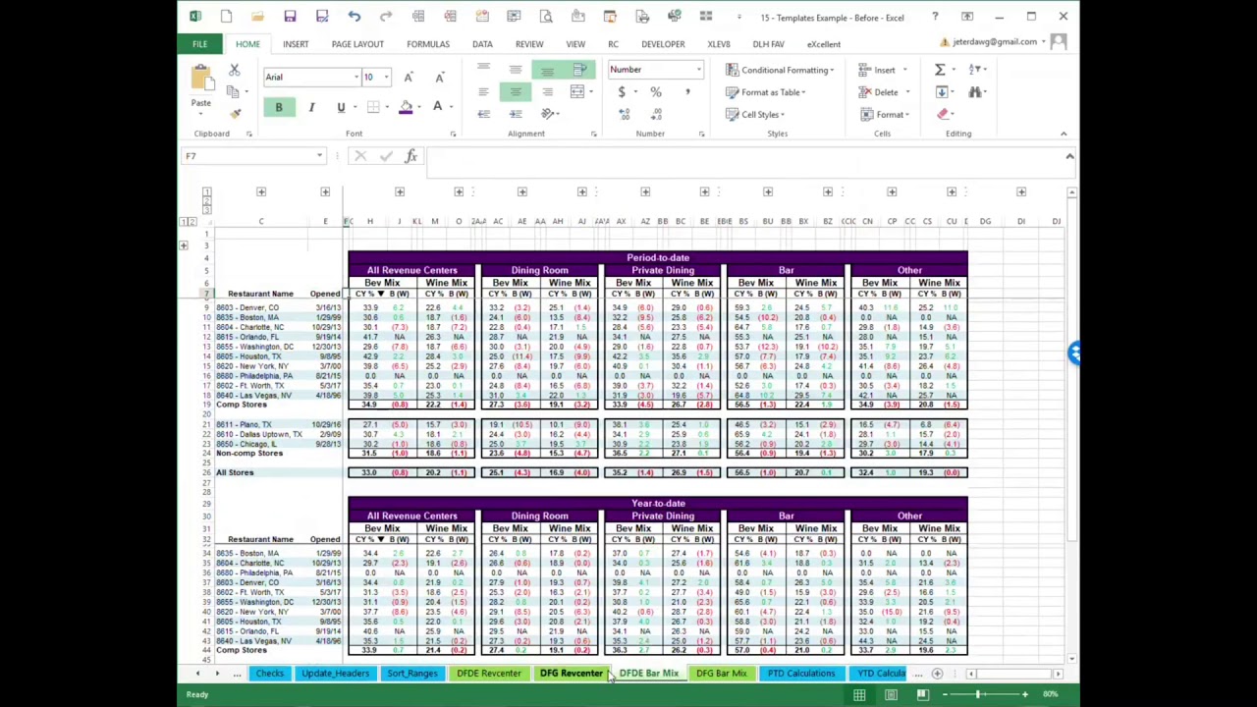This screenshot has height=707, width=1257.
Task: Collapse the ribbon with the up caret
Action: [x=1064, y=134]
